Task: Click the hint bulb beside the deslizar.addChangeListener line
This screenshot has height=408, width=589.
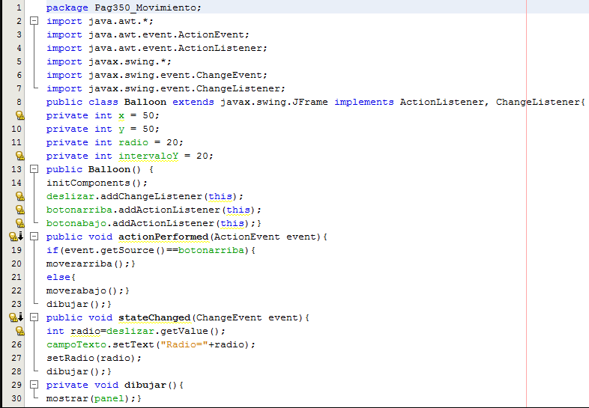Action: (x=20, y=196)
